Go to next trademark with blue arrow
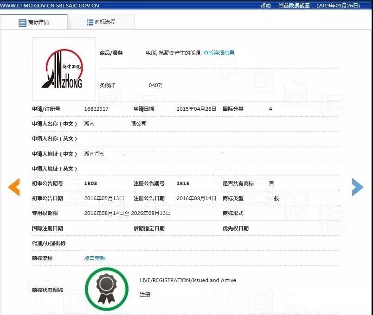 pos(358,187)
